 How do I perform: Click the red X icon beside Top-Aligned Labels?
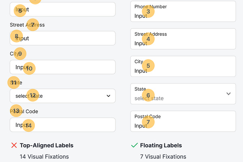[x=14, y=145]
